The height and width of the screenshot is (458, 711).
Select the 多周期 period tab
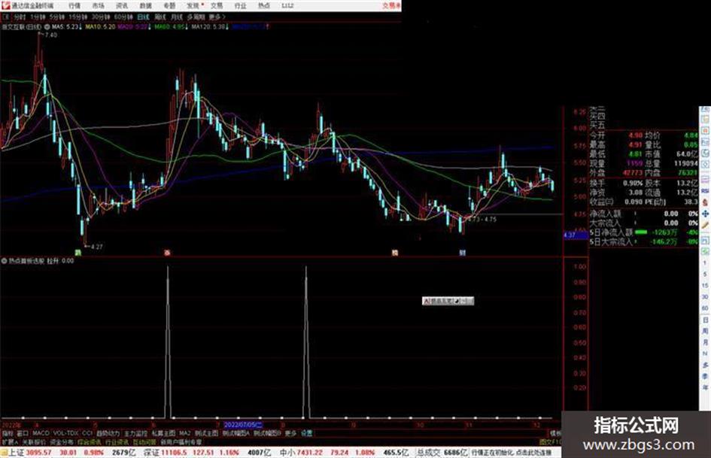pos(196,17)
